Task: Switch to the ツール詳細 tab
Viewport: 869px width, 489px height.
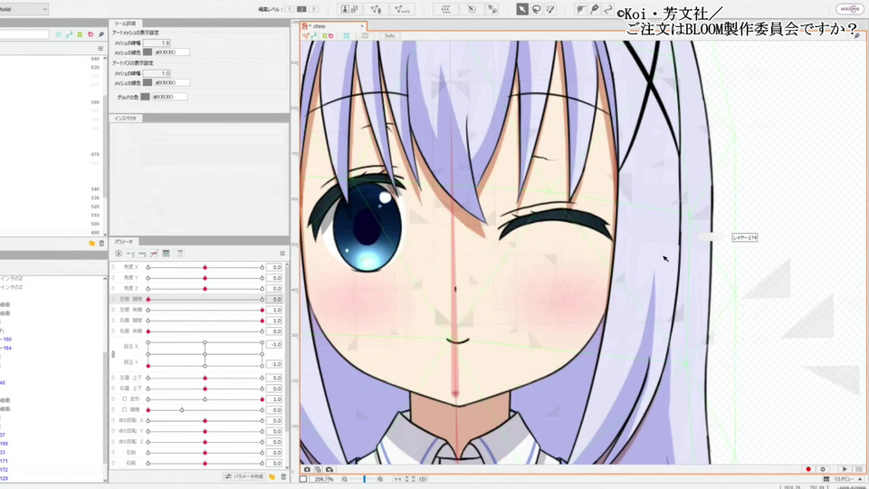Action: [125, 24]
